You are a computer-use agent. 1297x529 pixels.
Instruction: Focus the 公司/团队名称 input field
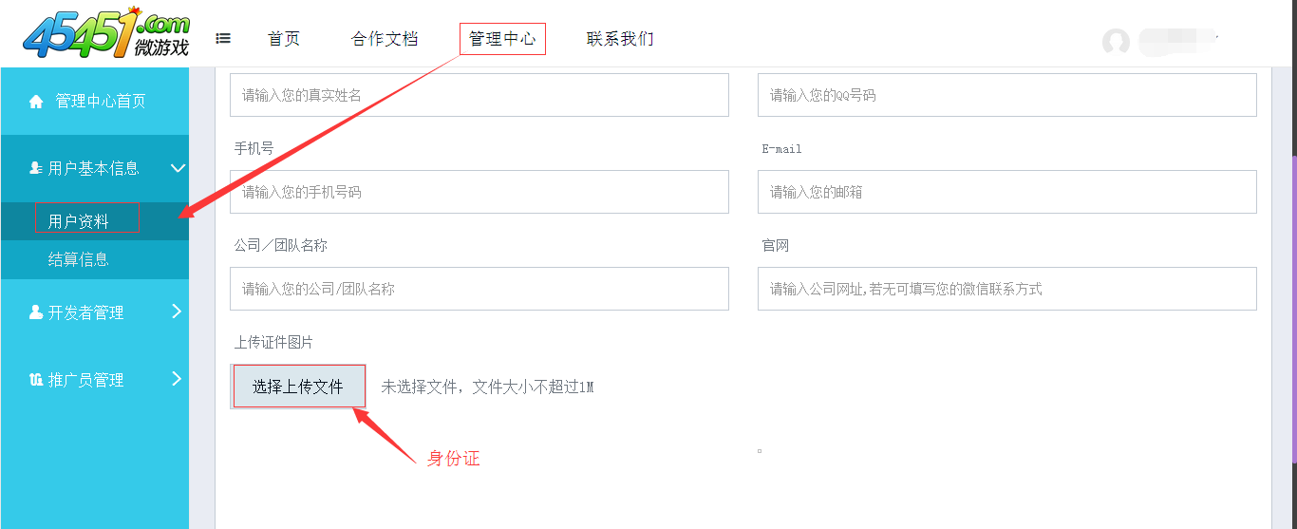[x=479, y=289]
